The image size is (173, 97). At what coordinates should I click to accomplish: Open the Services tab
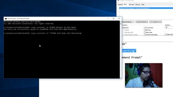click(131, 5)
